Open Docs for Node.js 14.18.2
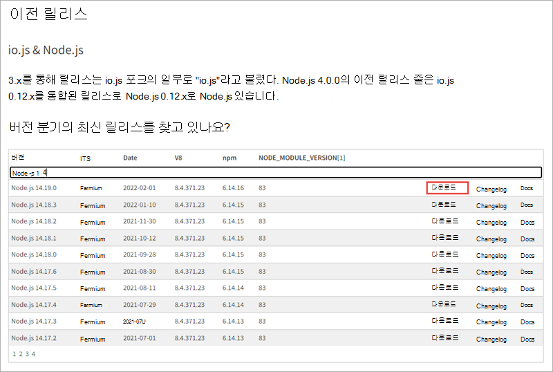 click(x=527, y=223)
